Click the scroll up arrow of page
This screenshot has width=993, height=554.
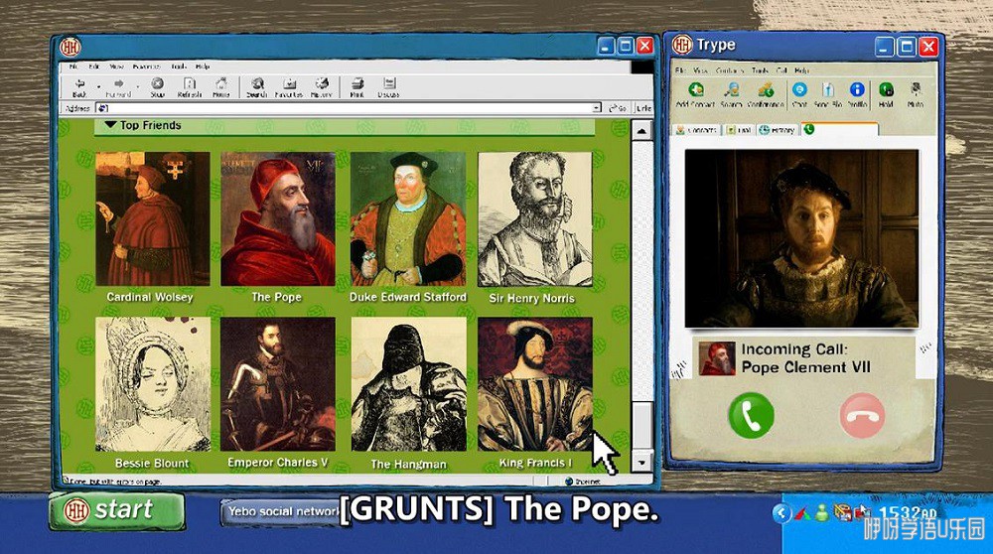click(x=641, y=131)
